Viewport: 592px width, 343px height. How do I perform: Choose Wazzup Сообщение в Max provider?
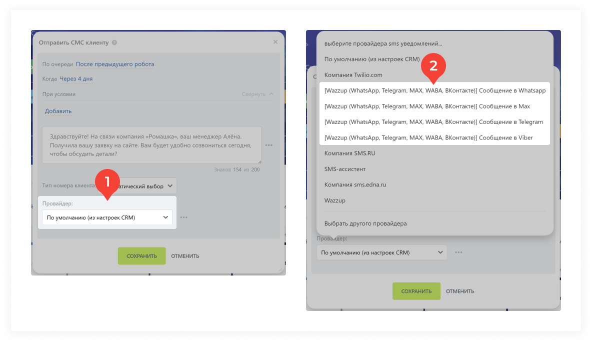click(x=434, y=106)
